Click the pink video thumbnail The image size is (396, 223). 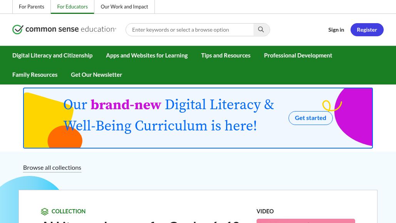[x=305, y=221]
